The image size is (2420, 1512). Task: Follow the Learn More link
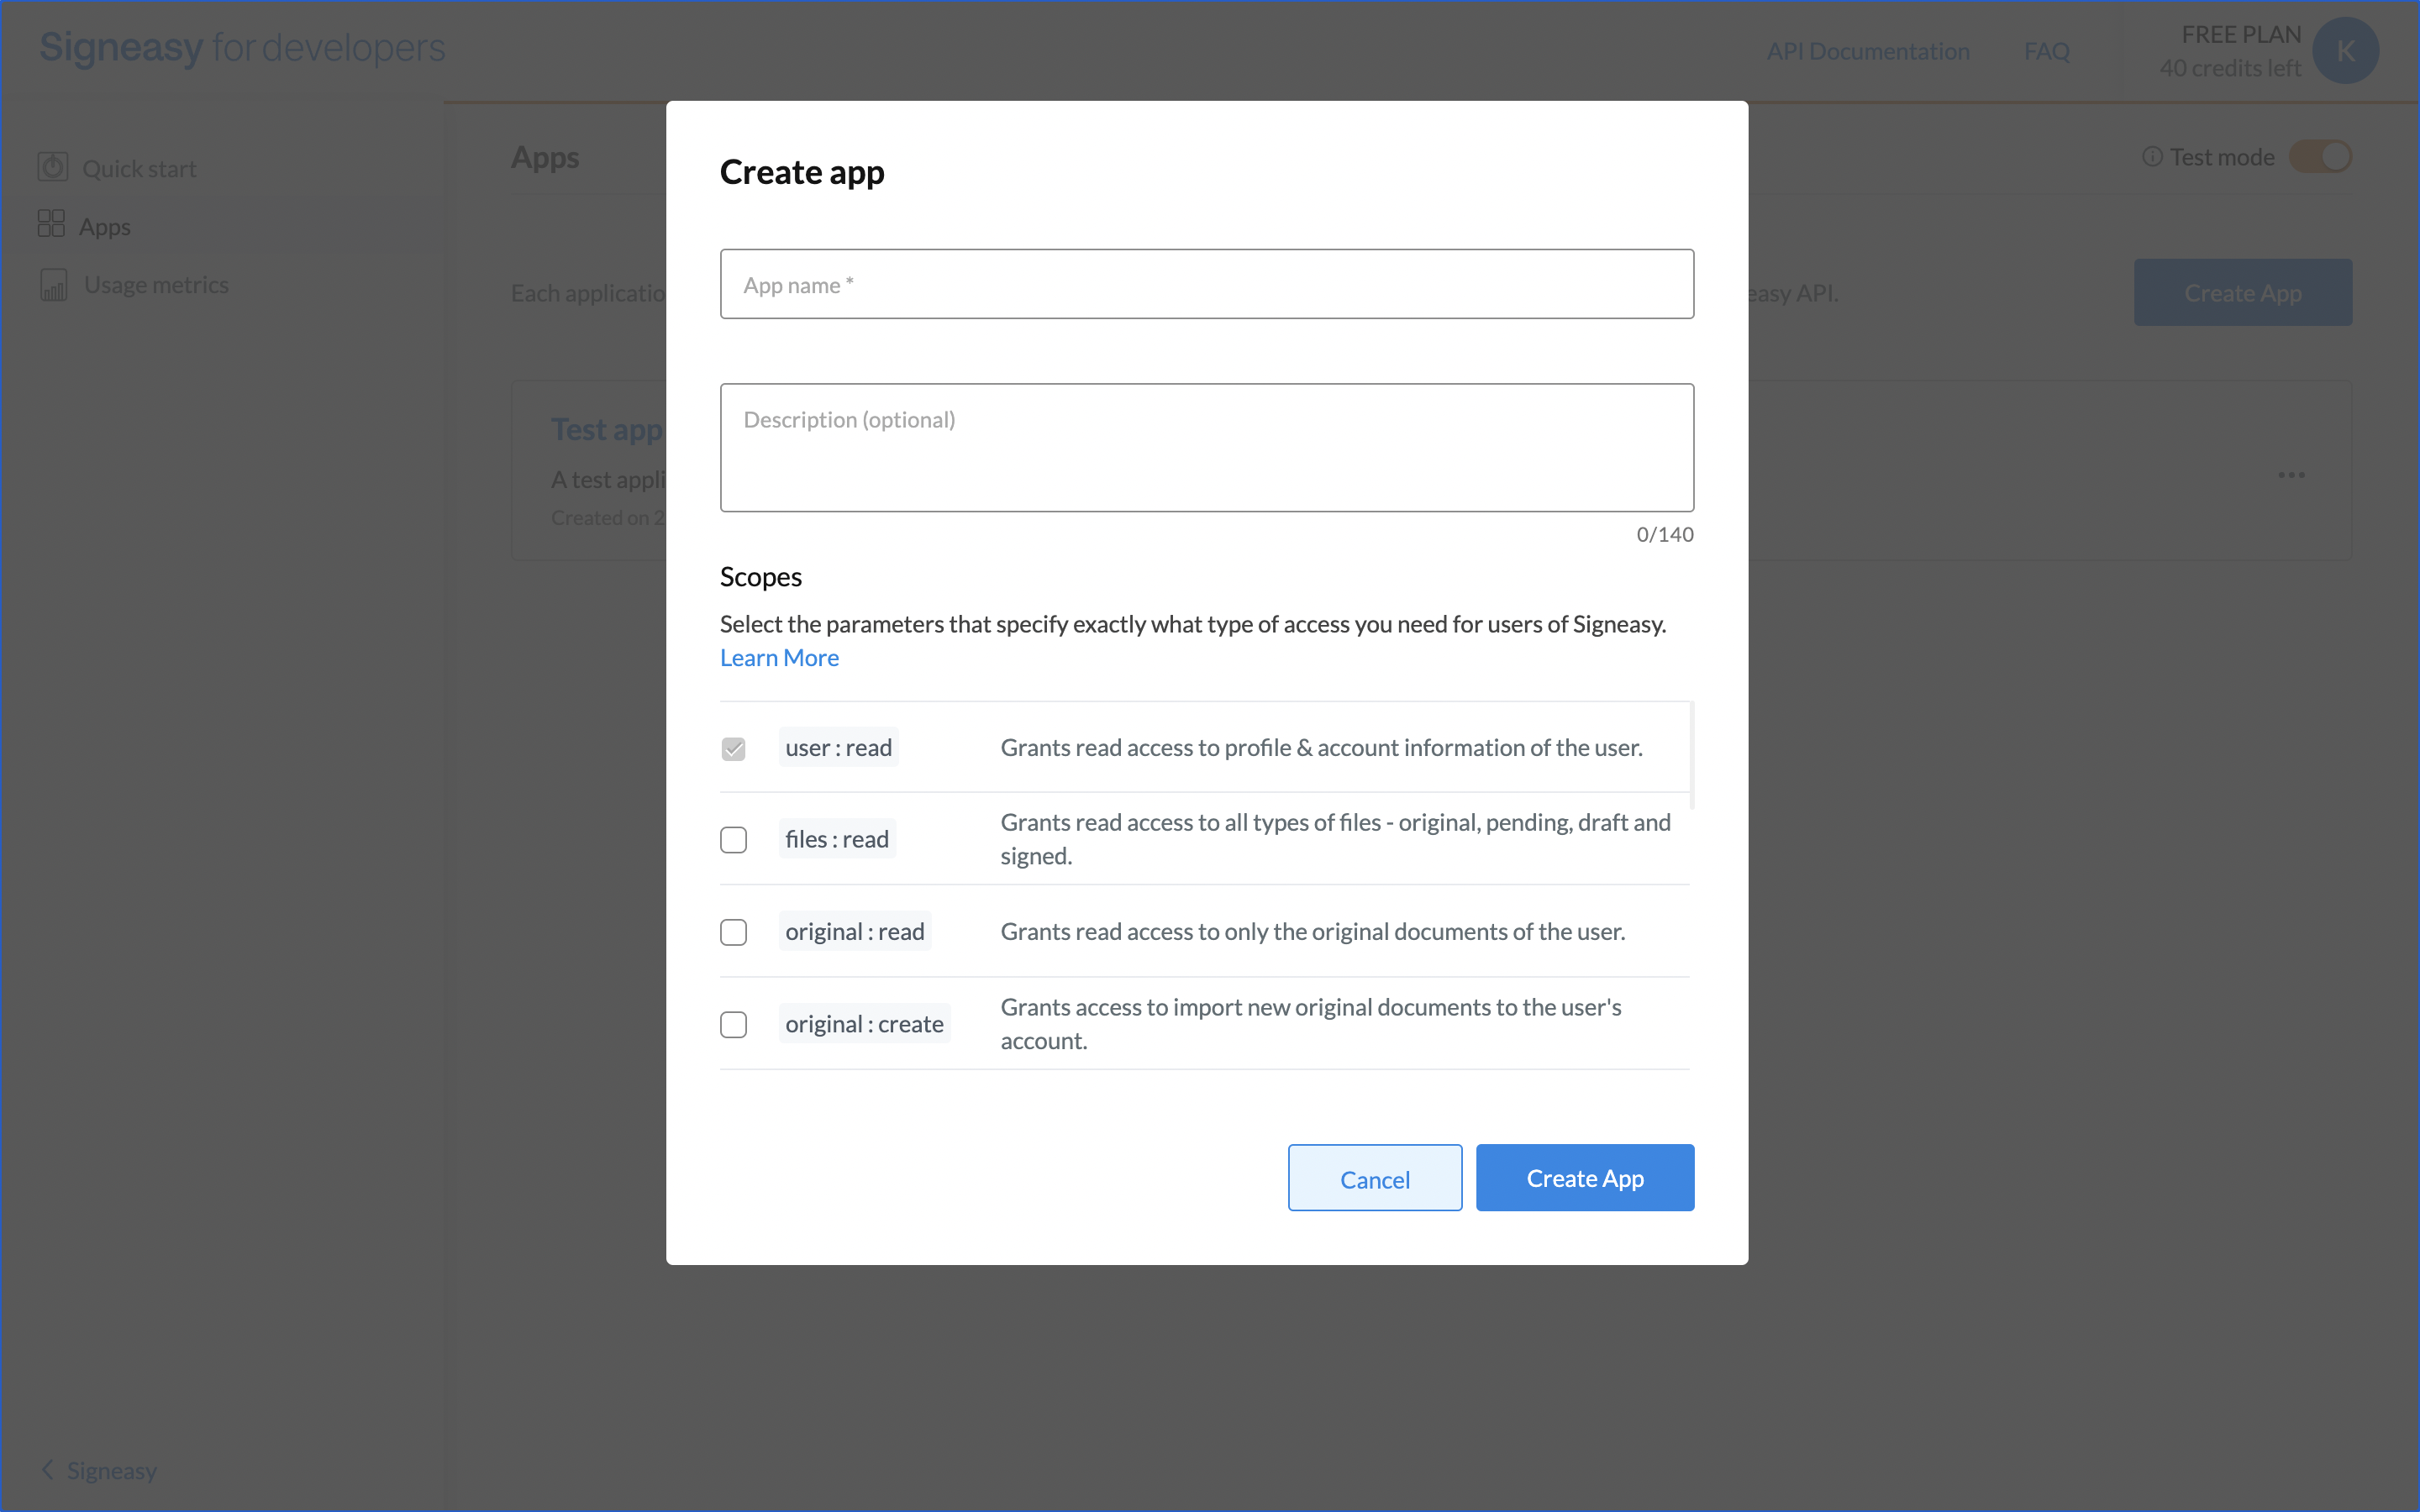tap(779, 658)
